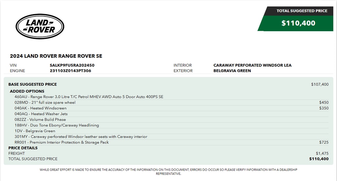The height and width of the screenshot is (181, 337).
Task: Select the 460AU Range Rover 3.0 Litre row
Action: pos(171,97)
